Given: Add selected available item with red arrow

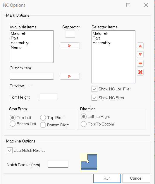Looking at the screenshot, I should [x=70, y=46].
